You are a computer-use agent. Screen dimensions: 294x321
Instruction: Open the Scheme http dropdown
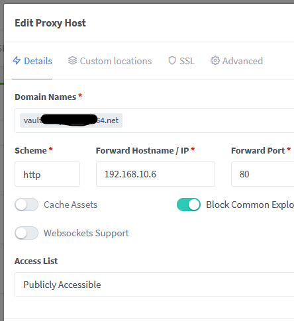(47, 174)
